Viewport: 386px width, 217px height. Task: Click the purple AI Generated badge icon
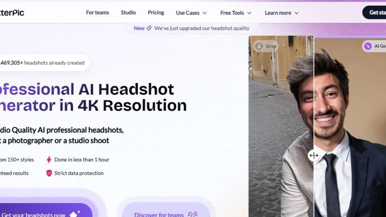point(368,46)
